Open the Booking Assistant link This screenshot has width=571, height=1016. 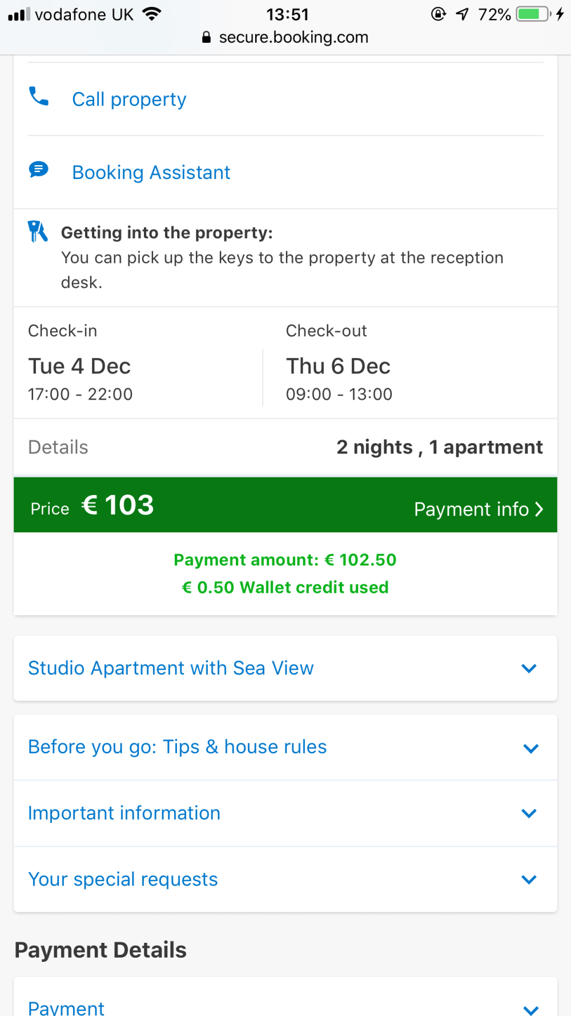click(151, 173)
